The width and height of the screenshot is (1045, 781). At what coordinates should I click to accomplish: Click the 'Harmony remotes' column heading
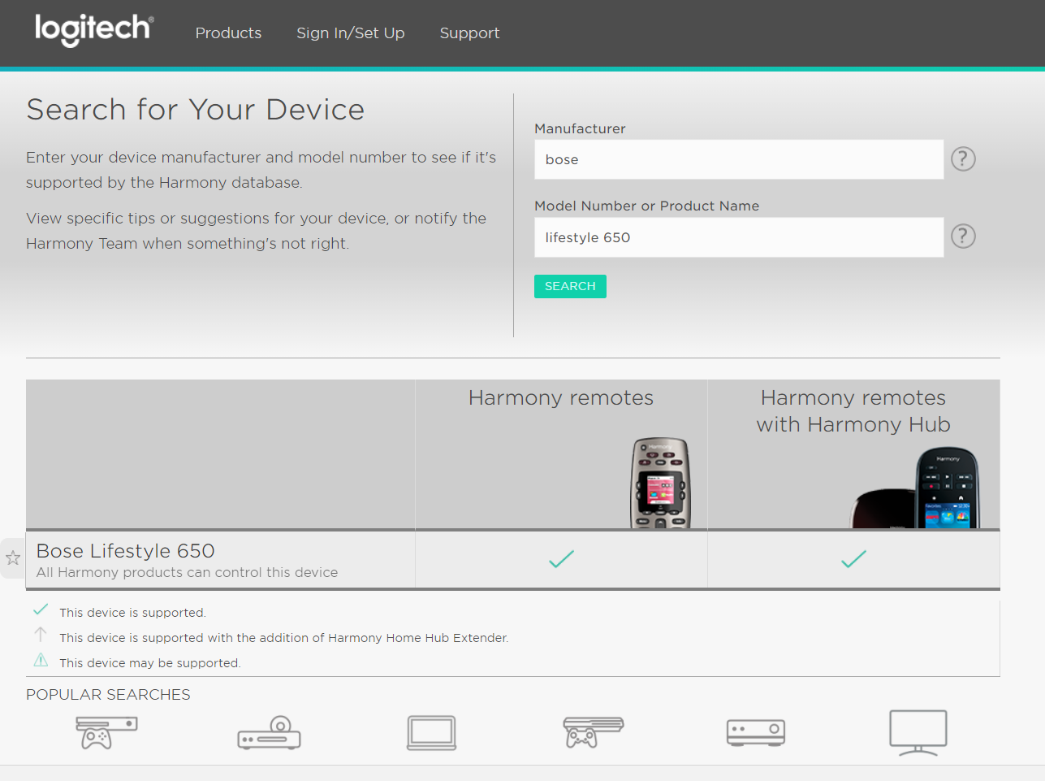561,397
